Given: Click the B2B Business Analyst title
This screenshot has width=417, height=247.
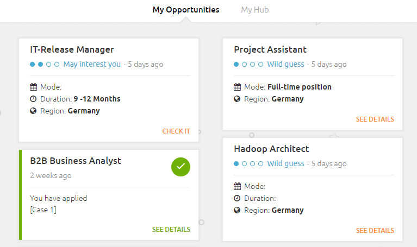Looking at the screenshot, I should click(x=76, y=161).
